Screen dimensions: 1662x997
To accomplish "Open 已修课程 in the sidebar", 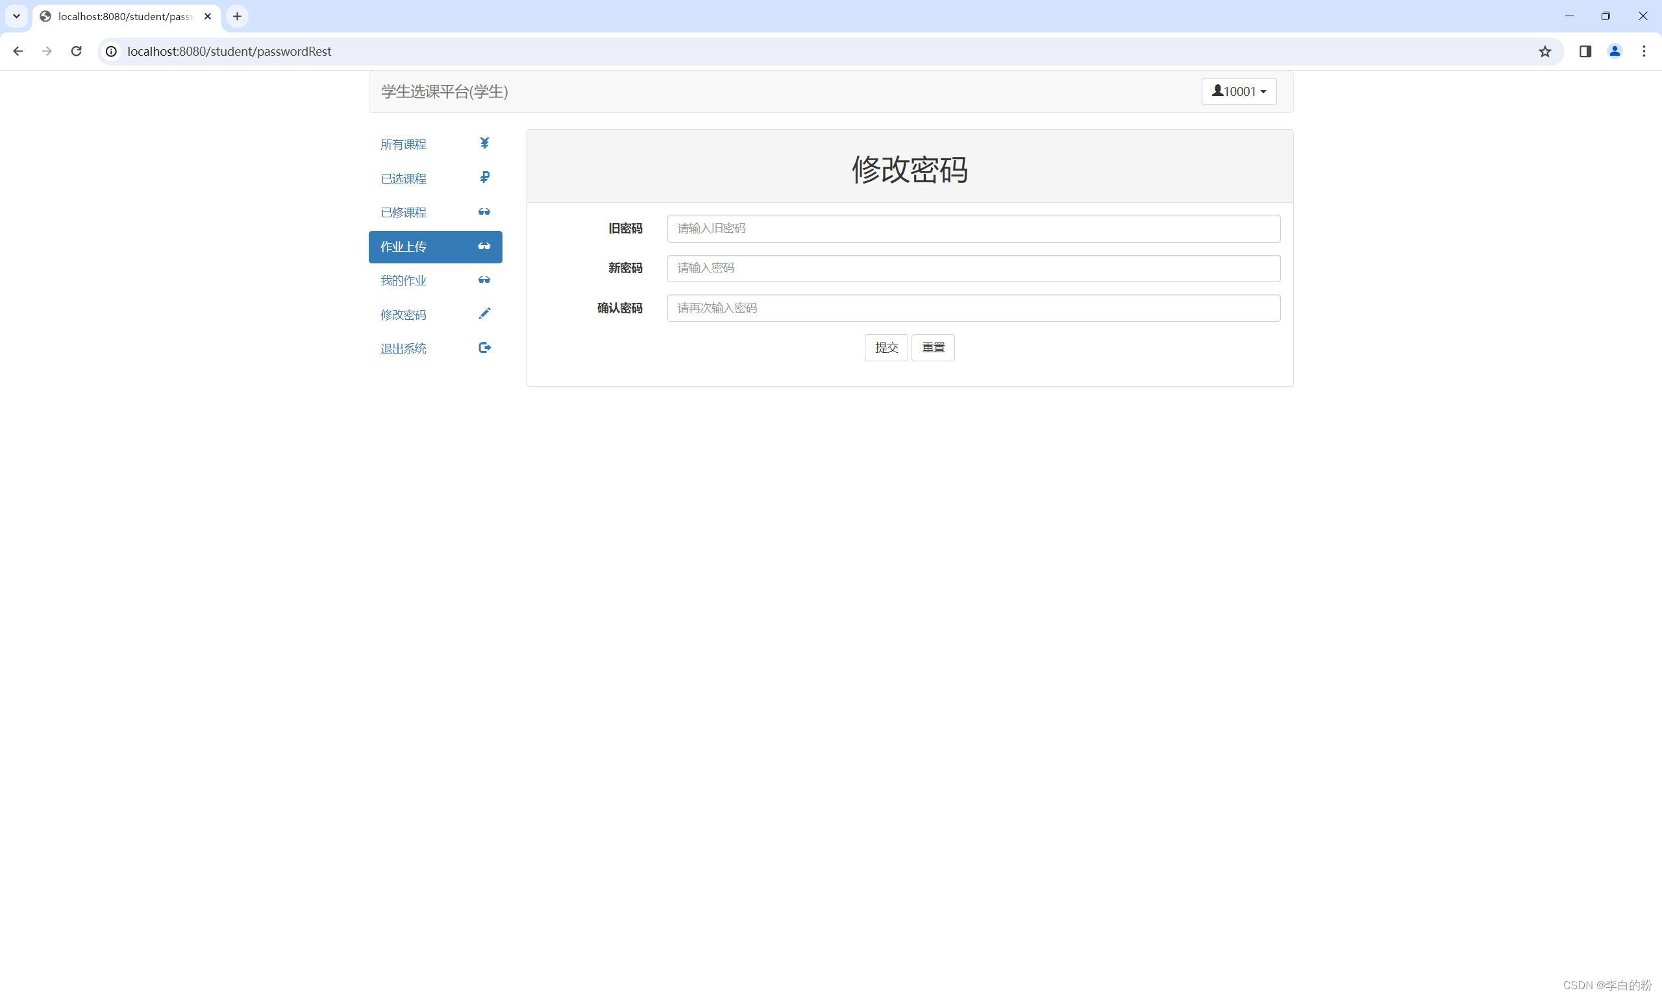I will coord(435,212).
